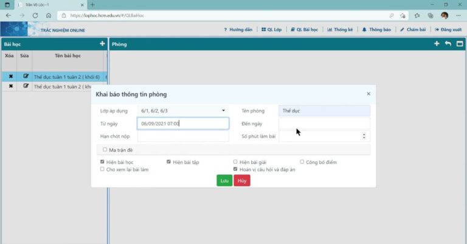Click the add to favorites star in the address bar
This screenshot has height=244, width=467.
pyautogui.click(x=403, y=15)
